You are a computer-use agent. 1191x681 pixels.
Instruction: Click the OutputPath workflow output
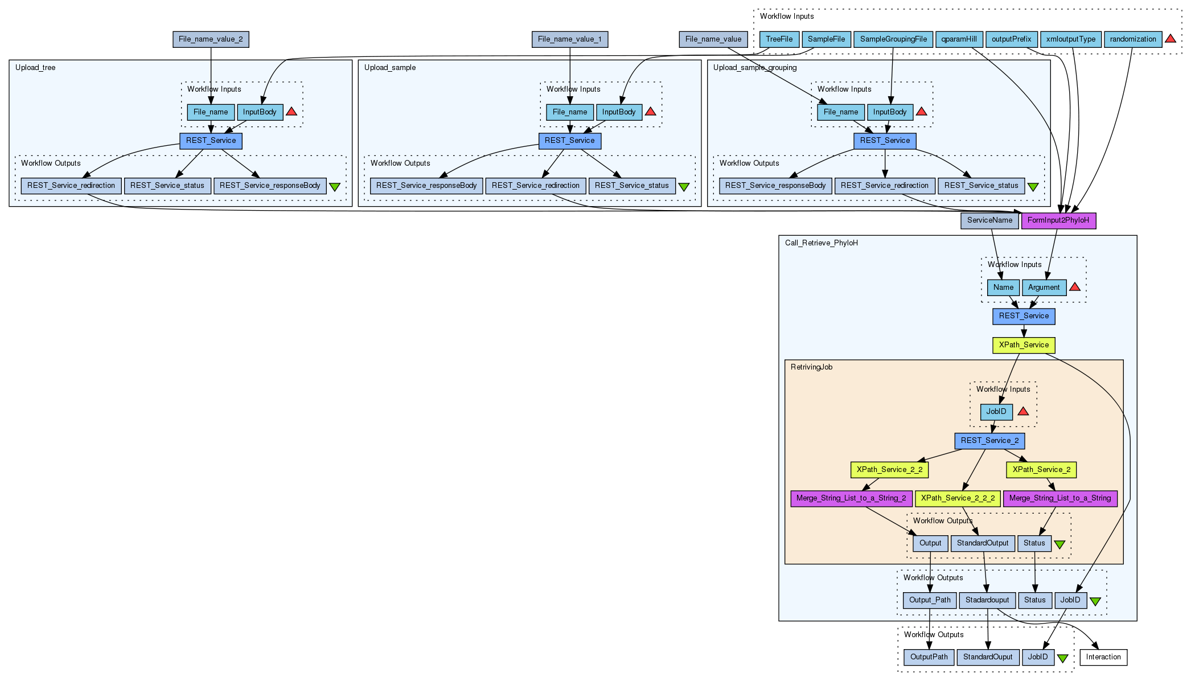click(929, 657)
